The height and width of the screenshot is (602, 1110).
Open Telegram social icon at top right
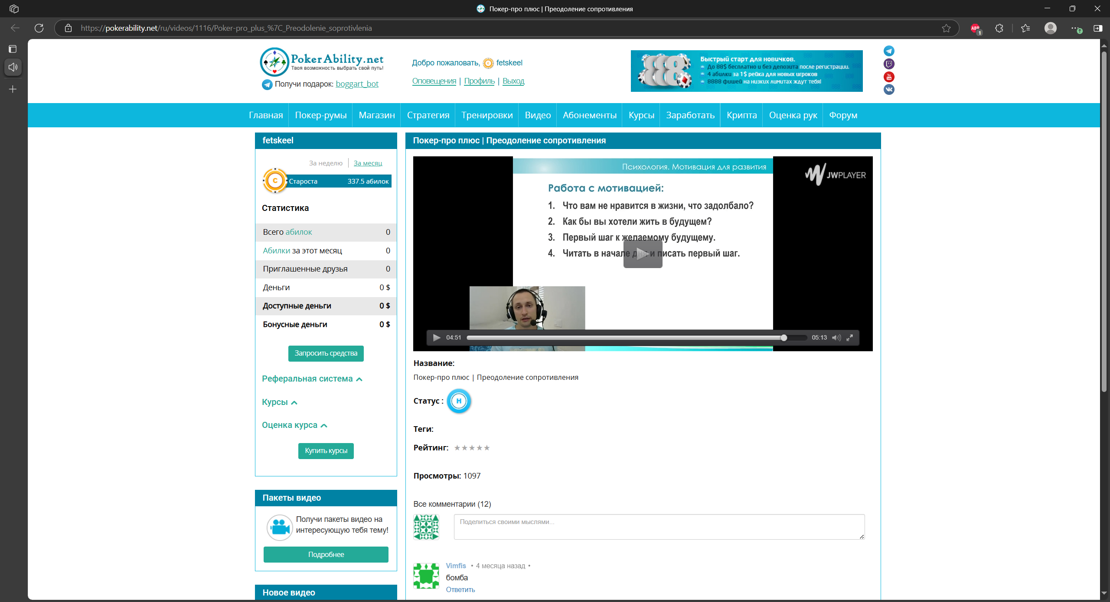[x=889, y=51]
